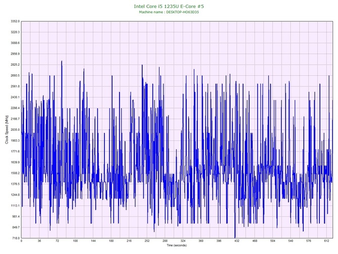Click the 180 tick on time axis
Image resolution: width=338 pixels, height=254 pixels.
coord(111,241)
